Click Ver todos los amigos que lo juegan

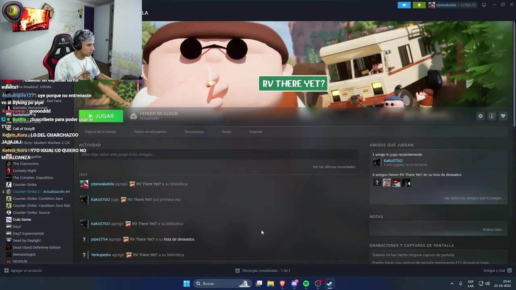click(x=472, y=198)
